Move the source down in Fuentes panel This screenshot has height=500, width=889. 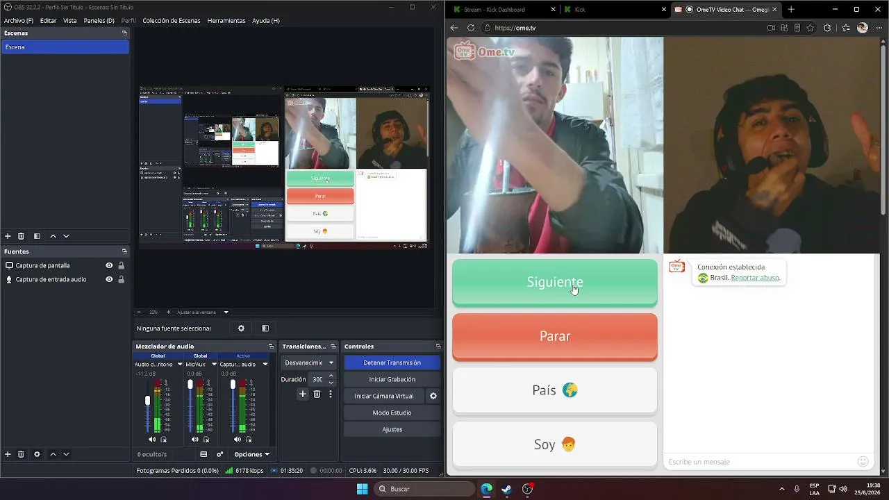(x=66, y=454)
